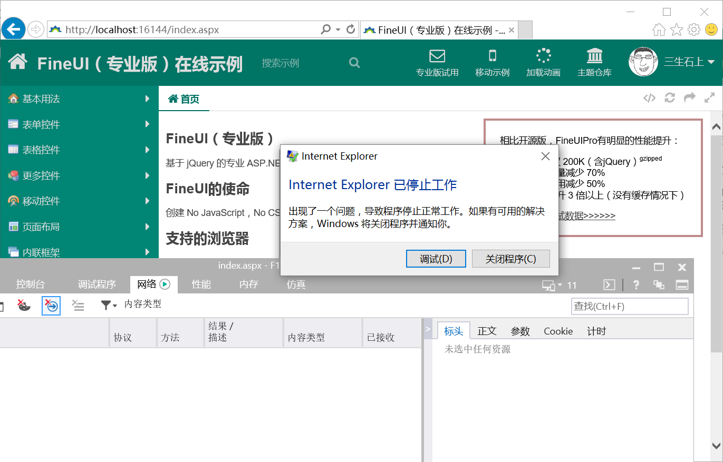Toggle clear entries on navigate button
Screen dimensions: 723x462
coord(51,306)
